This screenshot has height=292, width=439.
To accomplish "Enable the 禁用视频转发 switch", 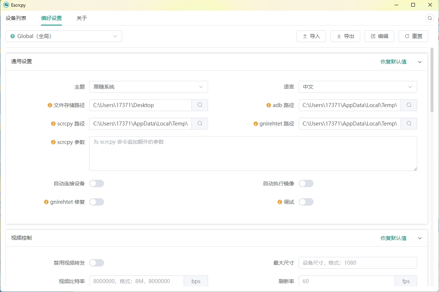I will click(x=97, y=263).
